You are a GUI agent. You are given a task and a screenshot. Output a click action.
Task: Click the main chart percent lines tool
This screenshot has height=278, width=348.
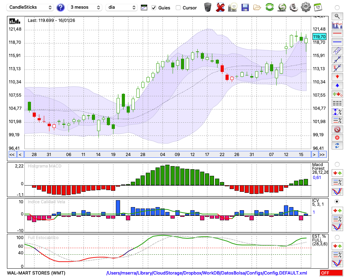click(x=337, y=120)
